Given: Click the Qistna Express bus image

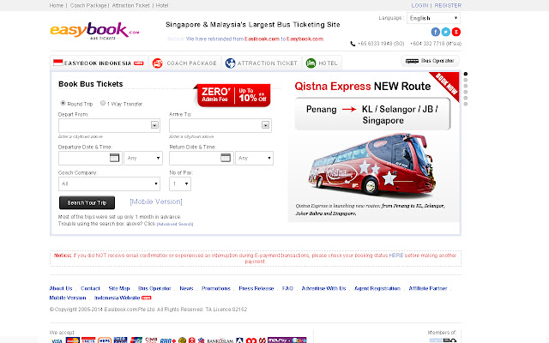Looking at the screenshot, I should coord(373,164).
